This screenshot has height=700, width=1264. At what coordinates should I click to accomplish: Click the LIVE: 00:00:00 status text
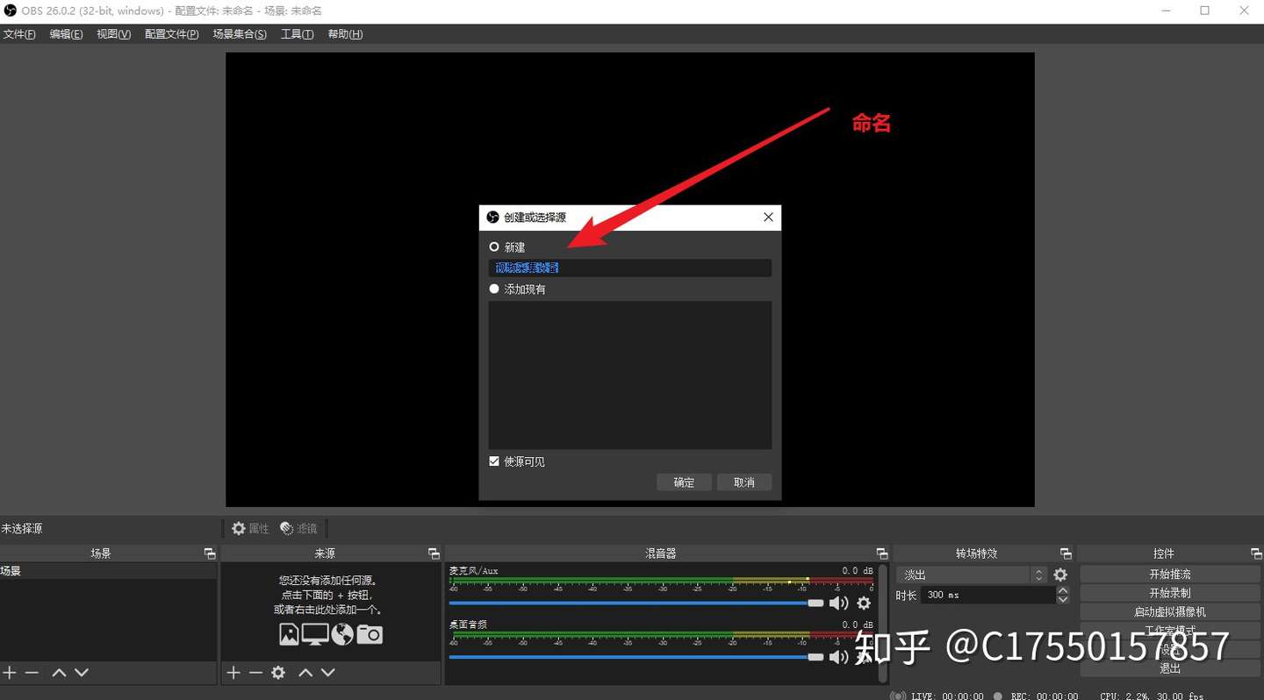tap(947, 696)
